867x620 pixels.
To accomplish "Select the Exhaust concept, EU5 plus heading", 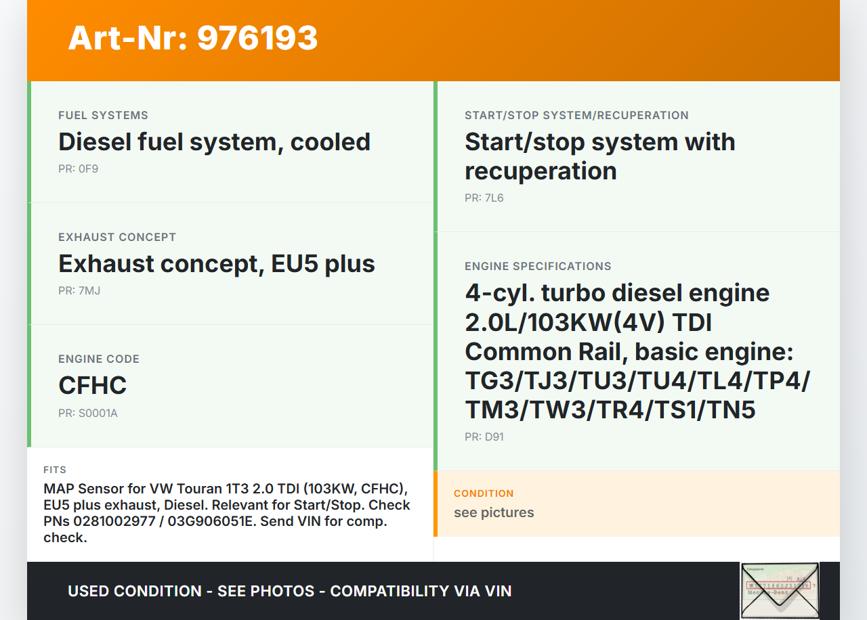I will click(x=217, y=264).
